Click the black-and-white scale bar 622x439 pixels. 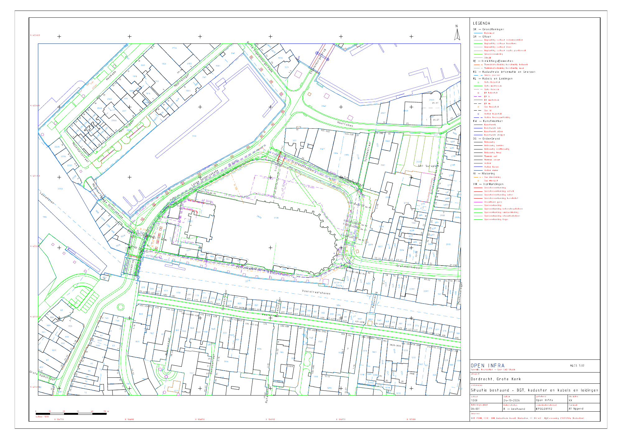tap(71, 414)
